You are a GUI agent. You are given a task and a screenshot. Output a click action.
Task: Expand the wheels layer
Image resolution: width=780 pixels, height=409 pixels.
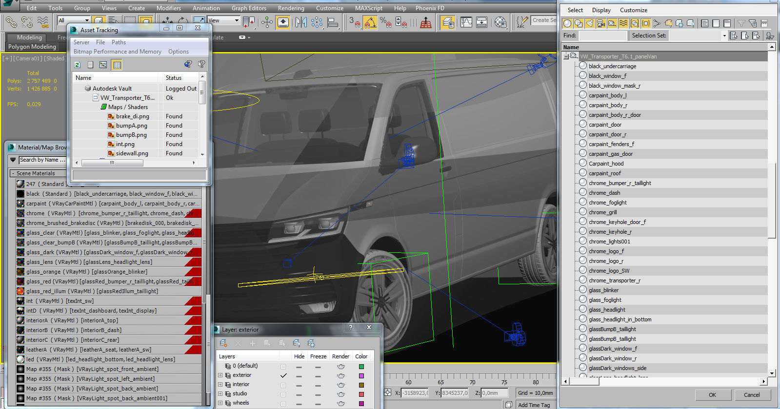pos(220,403)
